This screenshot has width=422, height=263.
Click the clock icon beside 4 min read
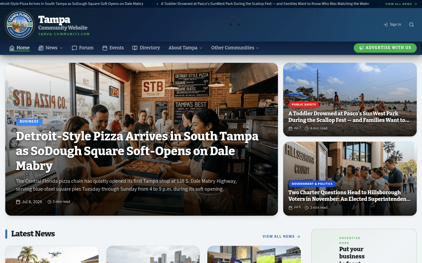[307, 129]
